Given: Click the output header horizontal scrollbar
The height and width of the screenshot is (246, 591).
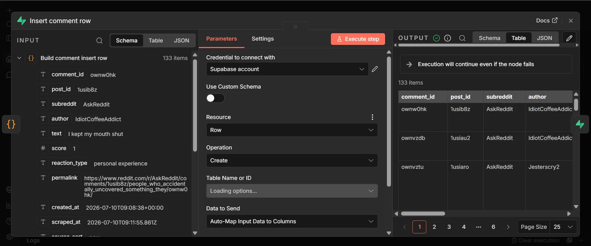Looking at the screenshot, I should (479, 45).
